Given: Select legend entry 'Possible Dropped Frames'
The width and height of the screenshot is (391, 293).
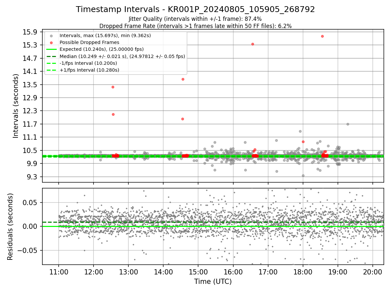Looking at the screenshot, I should [89, 42].
